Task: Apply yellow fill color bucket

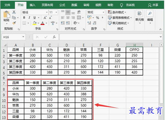Action: click(35, 23)
